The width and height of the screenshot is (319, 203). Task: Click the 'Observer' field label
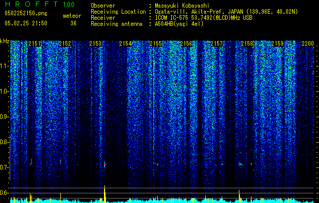[x=103, y=6]
